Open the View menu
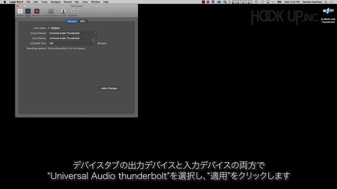 [85, 2]
